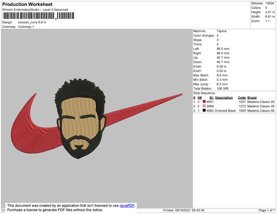This screenshot has width=277, height=214.
Task: Click the width value '6.81 in'
Action: [x=270, y=17]
